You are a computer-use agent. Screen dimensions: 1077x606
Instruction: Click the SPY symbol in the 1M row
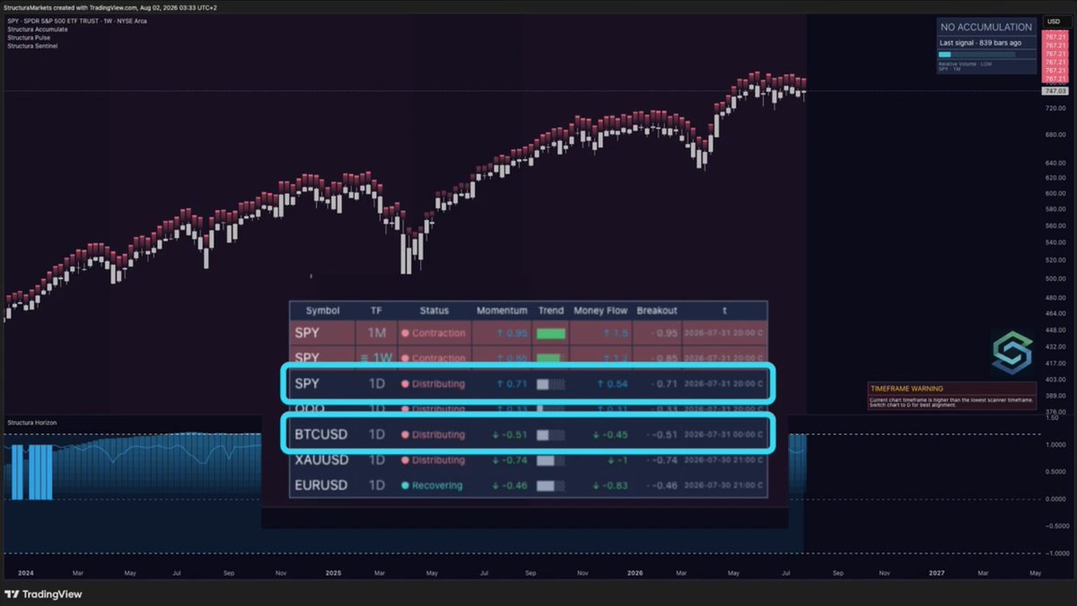click(307, 333)
